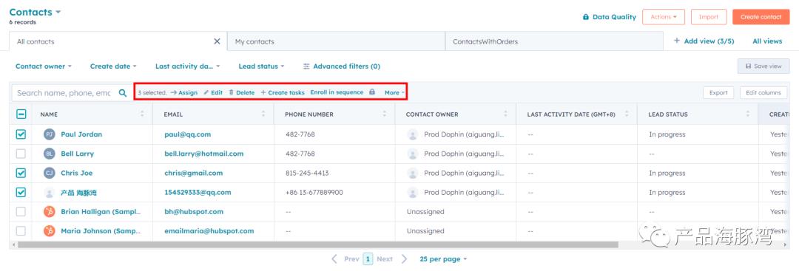Check Maria Johnson's row checkbox
Screen dimensions: 799x271
pyautogui.click(x=21, y=231)
